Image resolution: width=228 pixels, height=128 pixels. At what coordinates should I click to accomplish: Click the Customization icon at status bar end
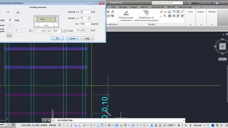(227, 125)
